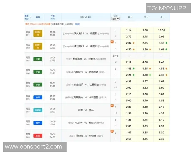This screenshot has height=155, width=194.
Task: Click the 开赛时间 column header
Action: pyautogui.click(x=53, y=17)
